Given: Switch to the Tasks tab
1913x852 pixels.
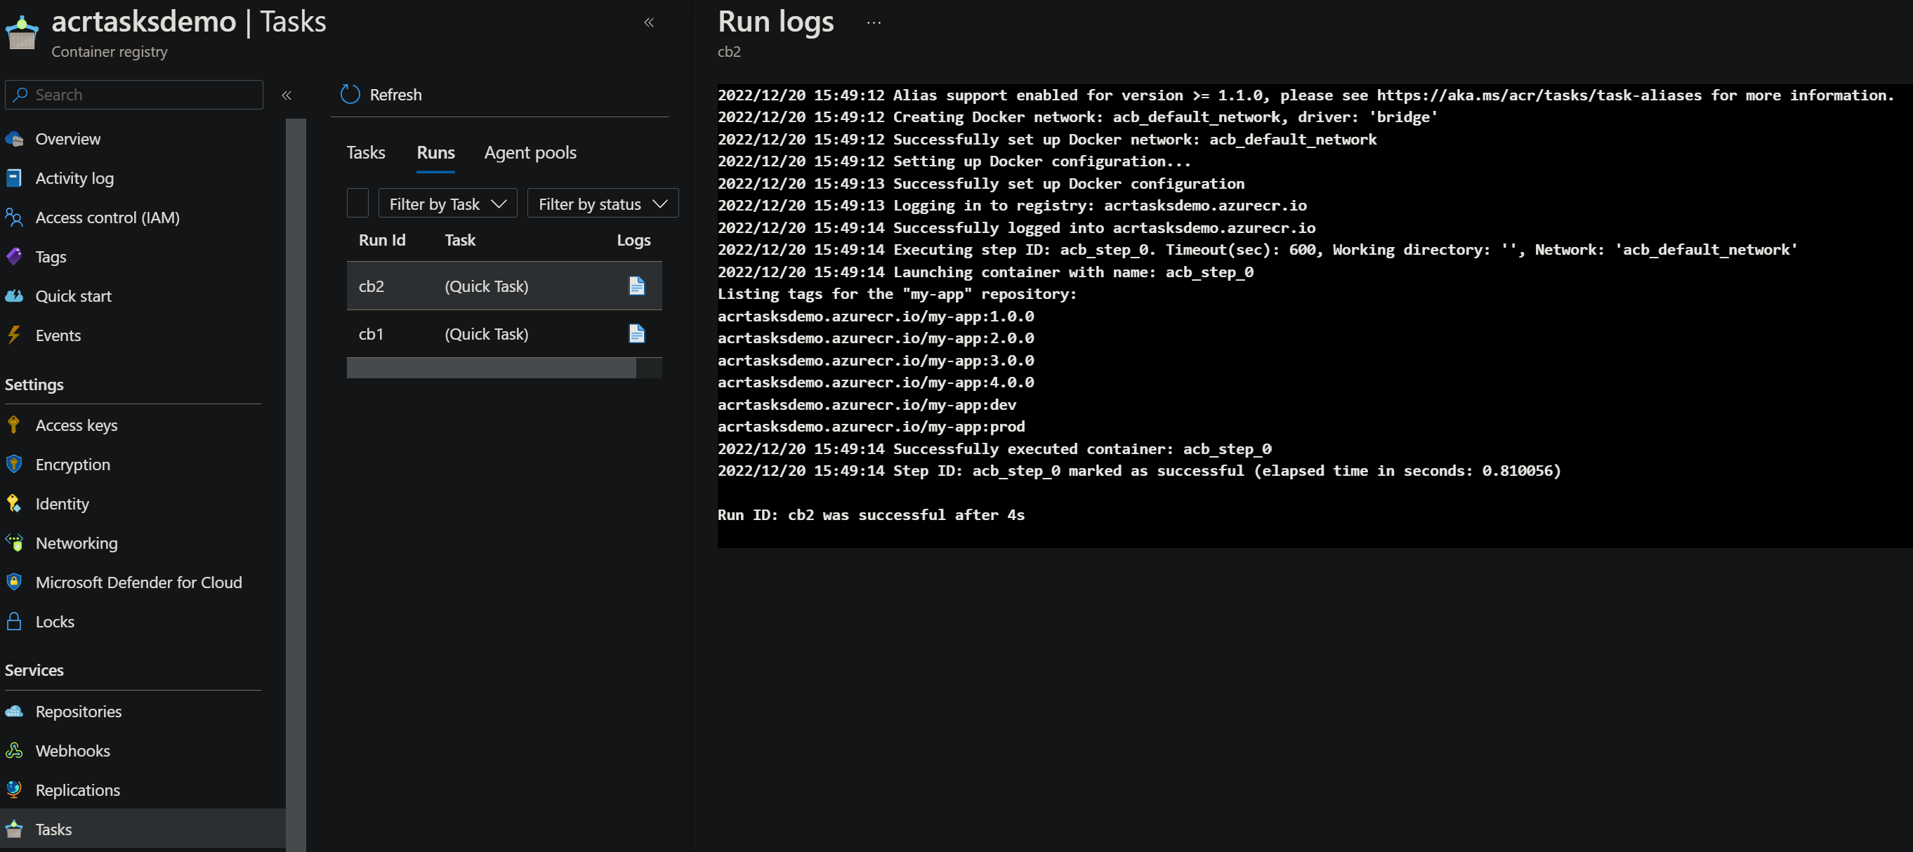Looking at the screenshot, I should pyautogui.click(x=366, y=152).
